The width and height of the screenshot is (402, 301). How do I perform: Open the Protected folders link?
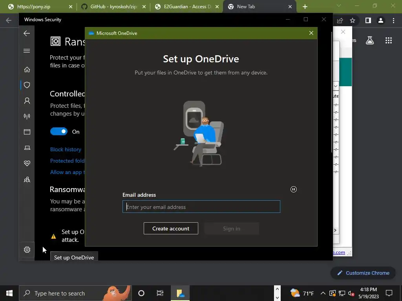[68, 161]
